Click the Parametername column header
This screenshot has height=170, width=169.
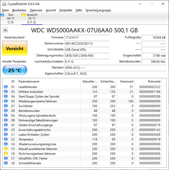click(49, 81)
